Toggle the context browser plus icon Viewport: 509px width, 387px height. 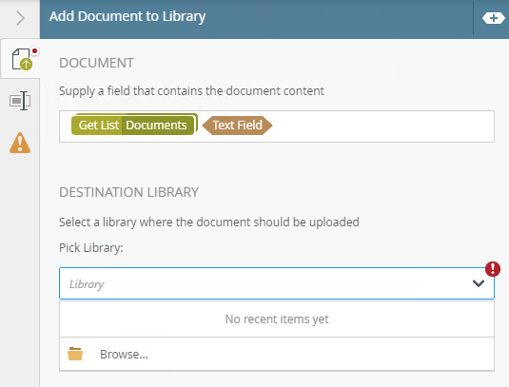coord(494,18)
